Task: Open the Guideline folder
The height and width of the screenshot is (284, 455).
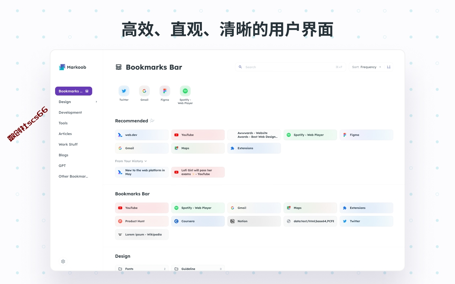Action: click(x=198, y=268)
